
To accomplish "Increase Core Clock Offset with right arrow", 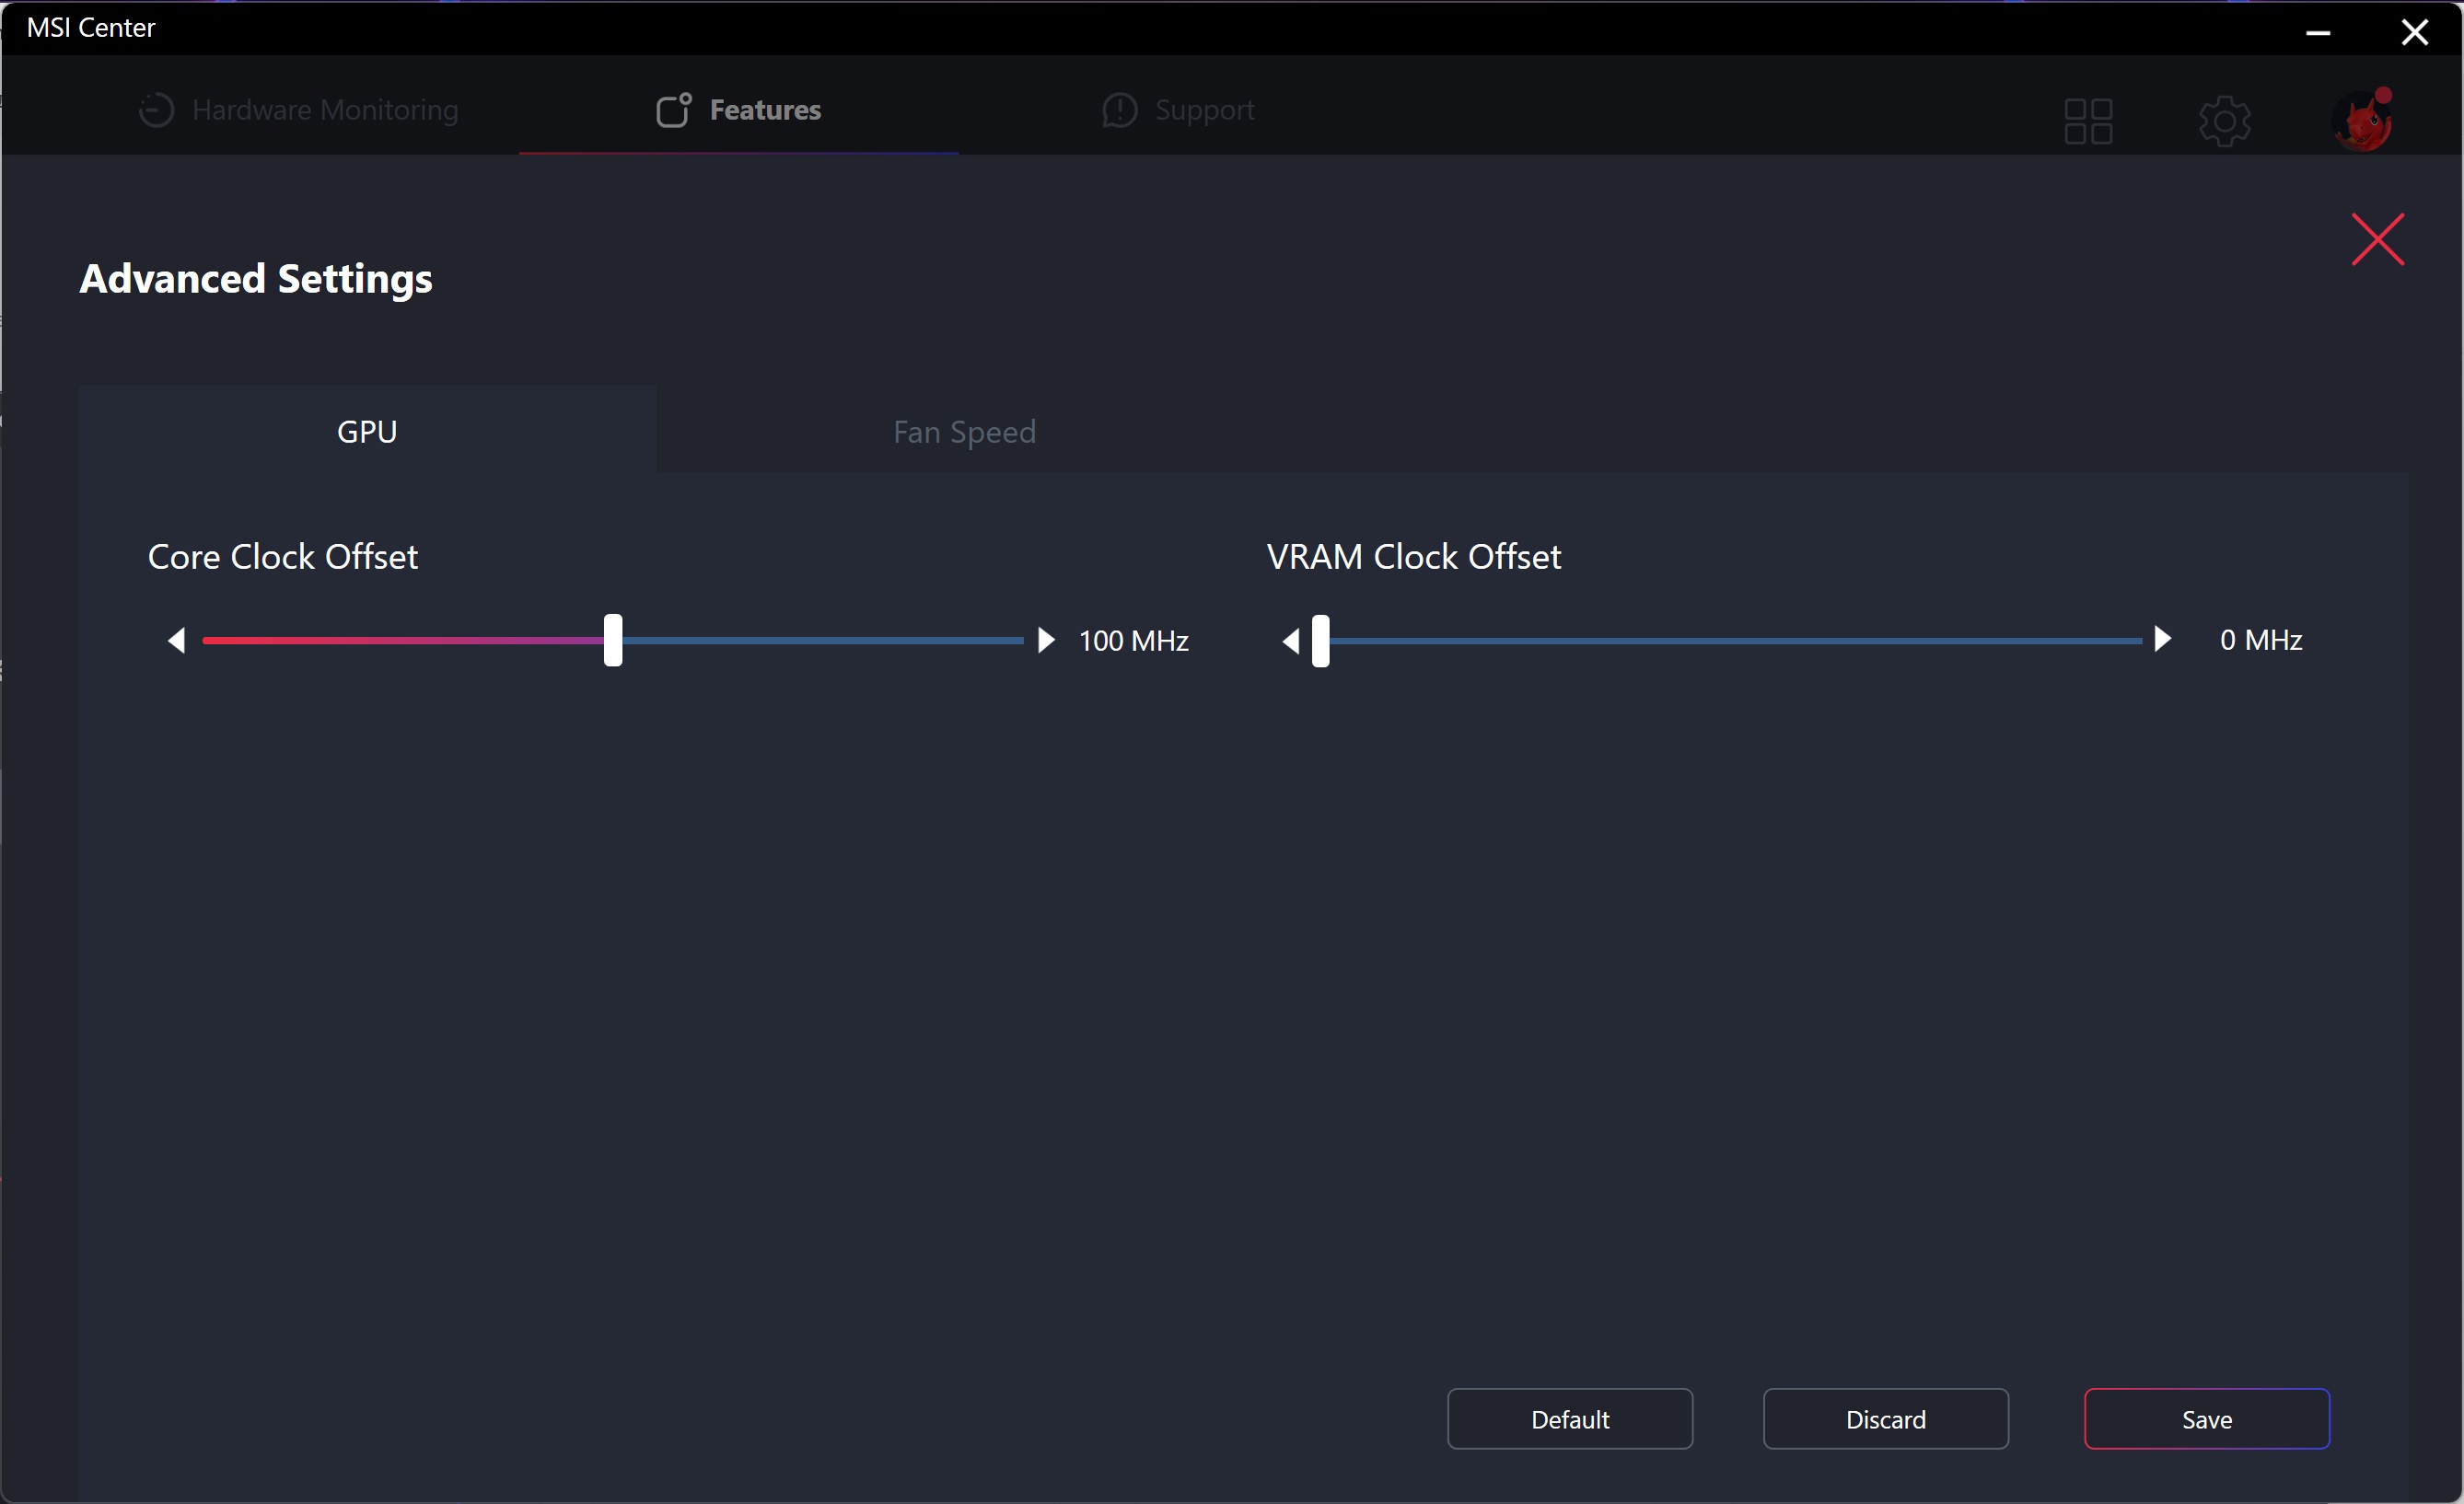I will tap(1046, 641).
